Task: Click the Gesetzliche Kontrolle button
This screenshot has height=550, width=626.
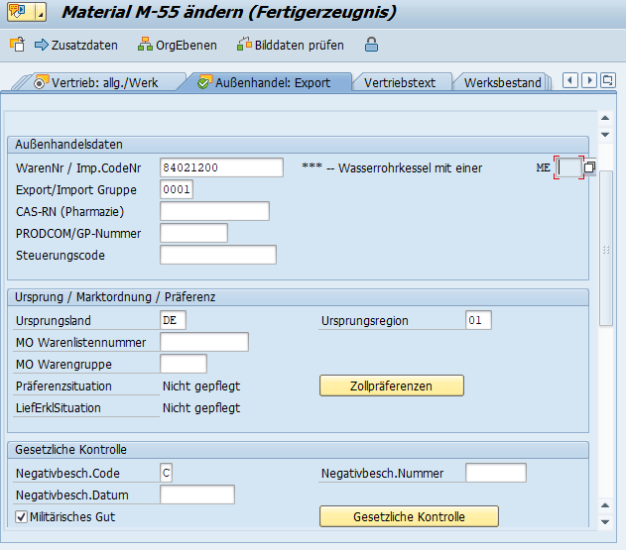Action: (x=409, y=516)
